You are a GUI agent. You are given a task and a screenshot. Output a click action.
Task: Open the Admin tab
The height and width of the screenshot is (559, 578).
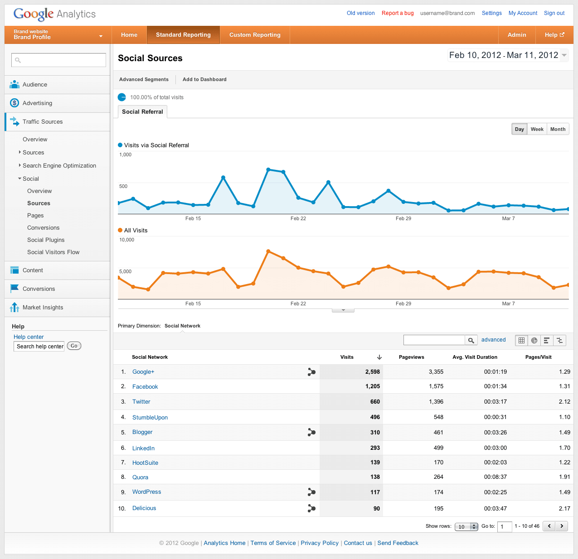coord(517,35)
